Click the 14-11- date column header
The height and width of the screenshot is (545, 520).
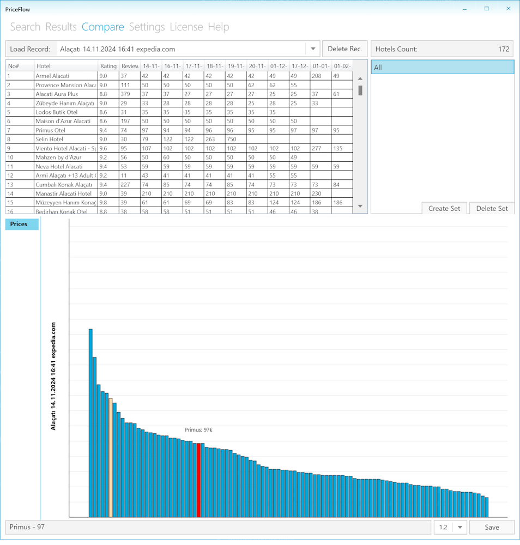[151, 66]
